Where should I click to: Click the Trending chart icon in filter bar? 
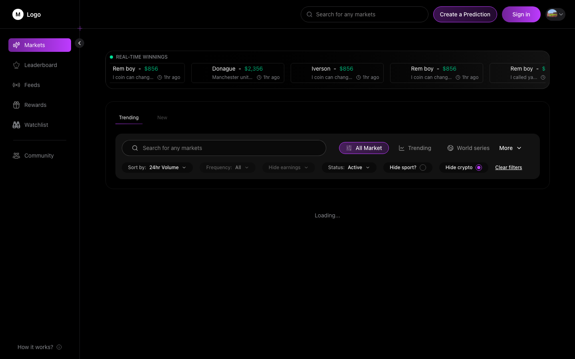[x=402, y=148]
